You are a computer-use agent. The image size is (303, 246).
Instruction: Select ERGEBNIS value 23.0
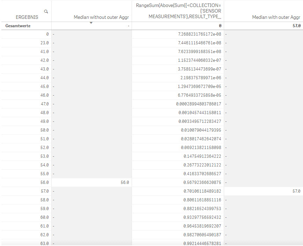click(45, 43)
